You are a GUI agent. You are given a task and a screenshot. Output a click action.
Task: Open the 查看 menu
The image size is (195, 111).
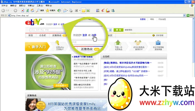click(22, 6)
